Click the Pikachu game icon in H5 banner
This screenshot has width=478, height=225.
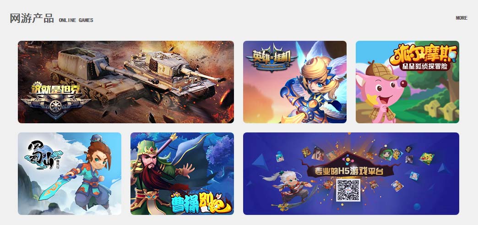[427, 159]
